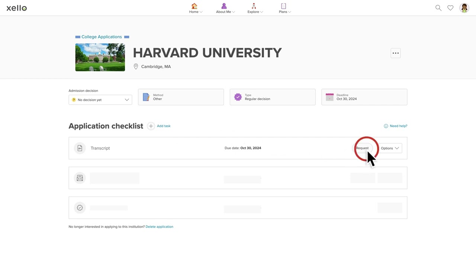The height and width of the screenshot is (268, 476).
Task: Click the Add task plus icon
Action: (151, 126)
